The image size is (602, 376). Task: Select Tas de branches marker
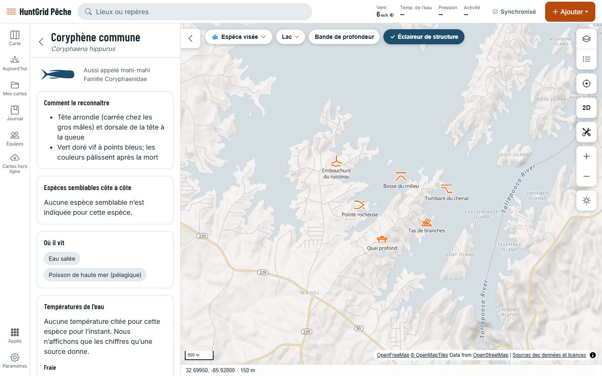pyautogui.click(x=426, y=221)
